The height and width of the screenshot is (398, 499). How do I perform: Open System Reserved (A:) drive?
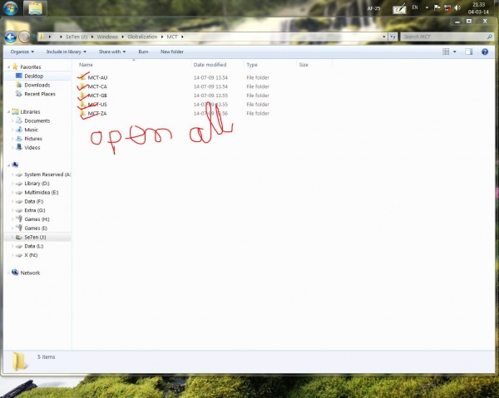[x=47, y=174]
